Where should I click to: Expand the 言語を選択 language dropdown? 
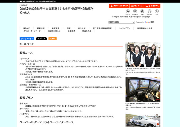coord(121,22)
